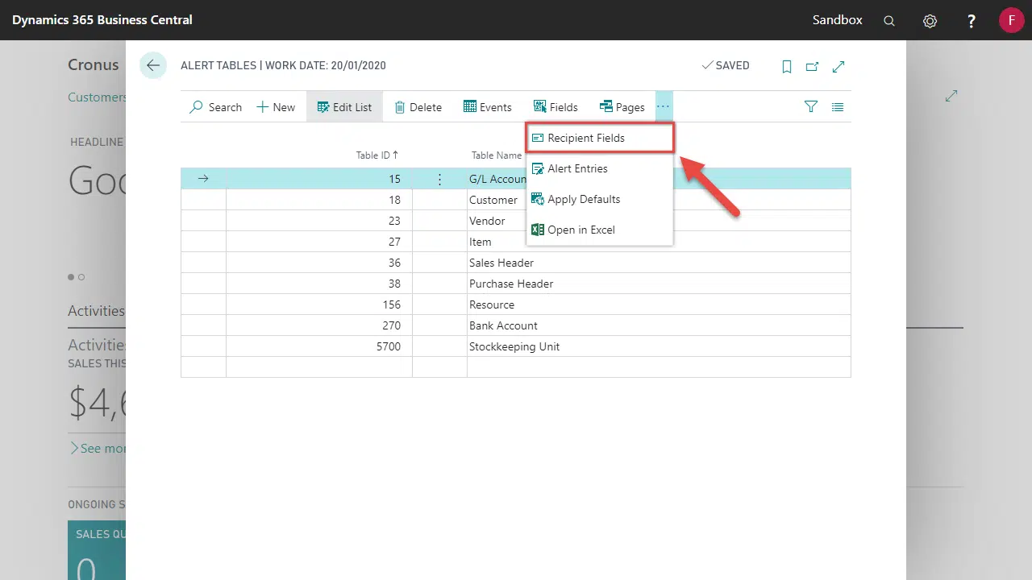Open the help question mark
Image resolution: width=1032 pixels, height=580 pixels.
pyautogui.click(x=972, y=21)
